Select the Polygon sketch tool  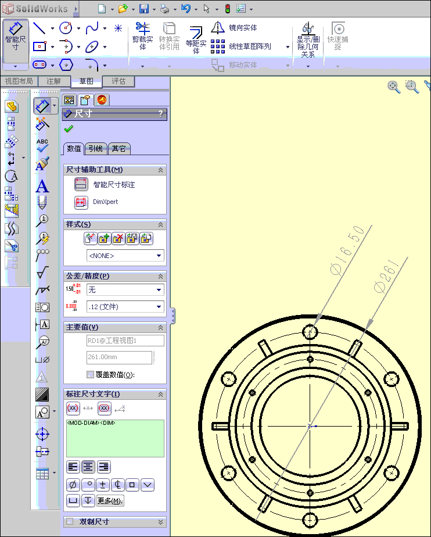[x=66, y=65]
